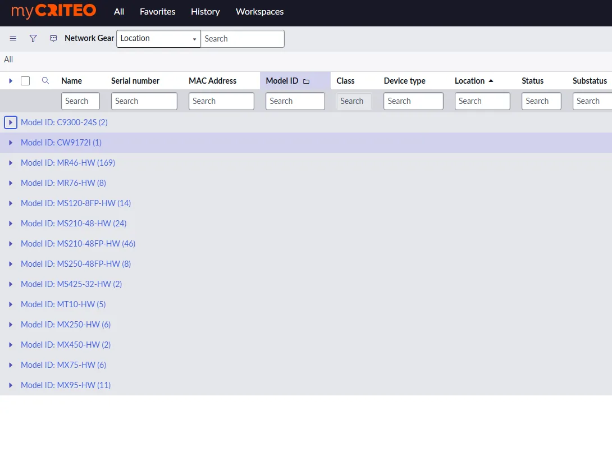Open the Model ID: MS120-8FP-HW (14) link

point(76,203)
